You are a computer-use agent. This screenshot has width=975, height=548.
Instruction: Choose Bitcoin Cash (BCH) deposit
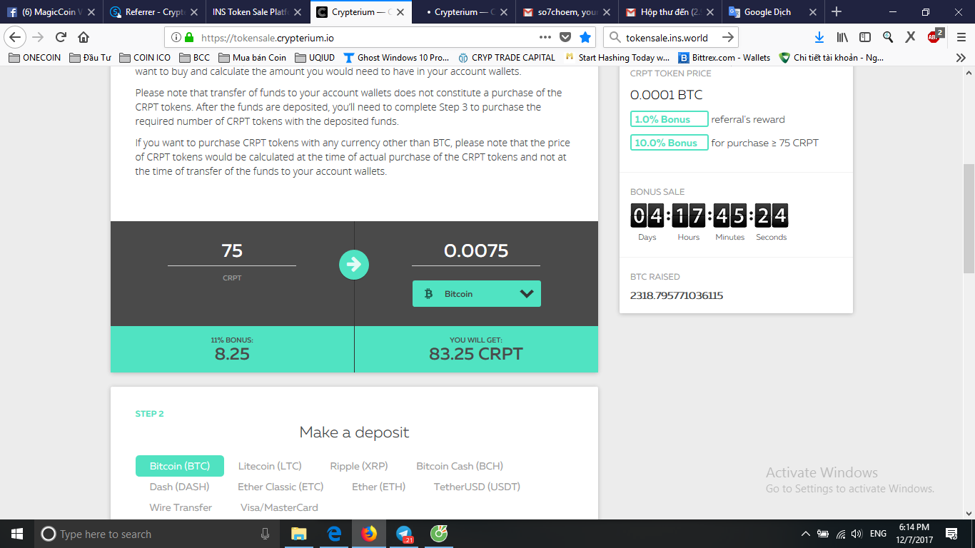pos(460,466)
